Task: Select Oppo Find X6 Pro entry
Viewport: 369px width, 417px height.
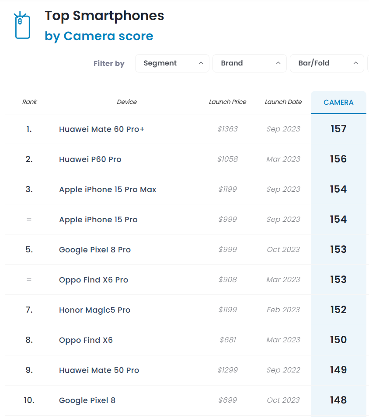Action: point(94,280)
